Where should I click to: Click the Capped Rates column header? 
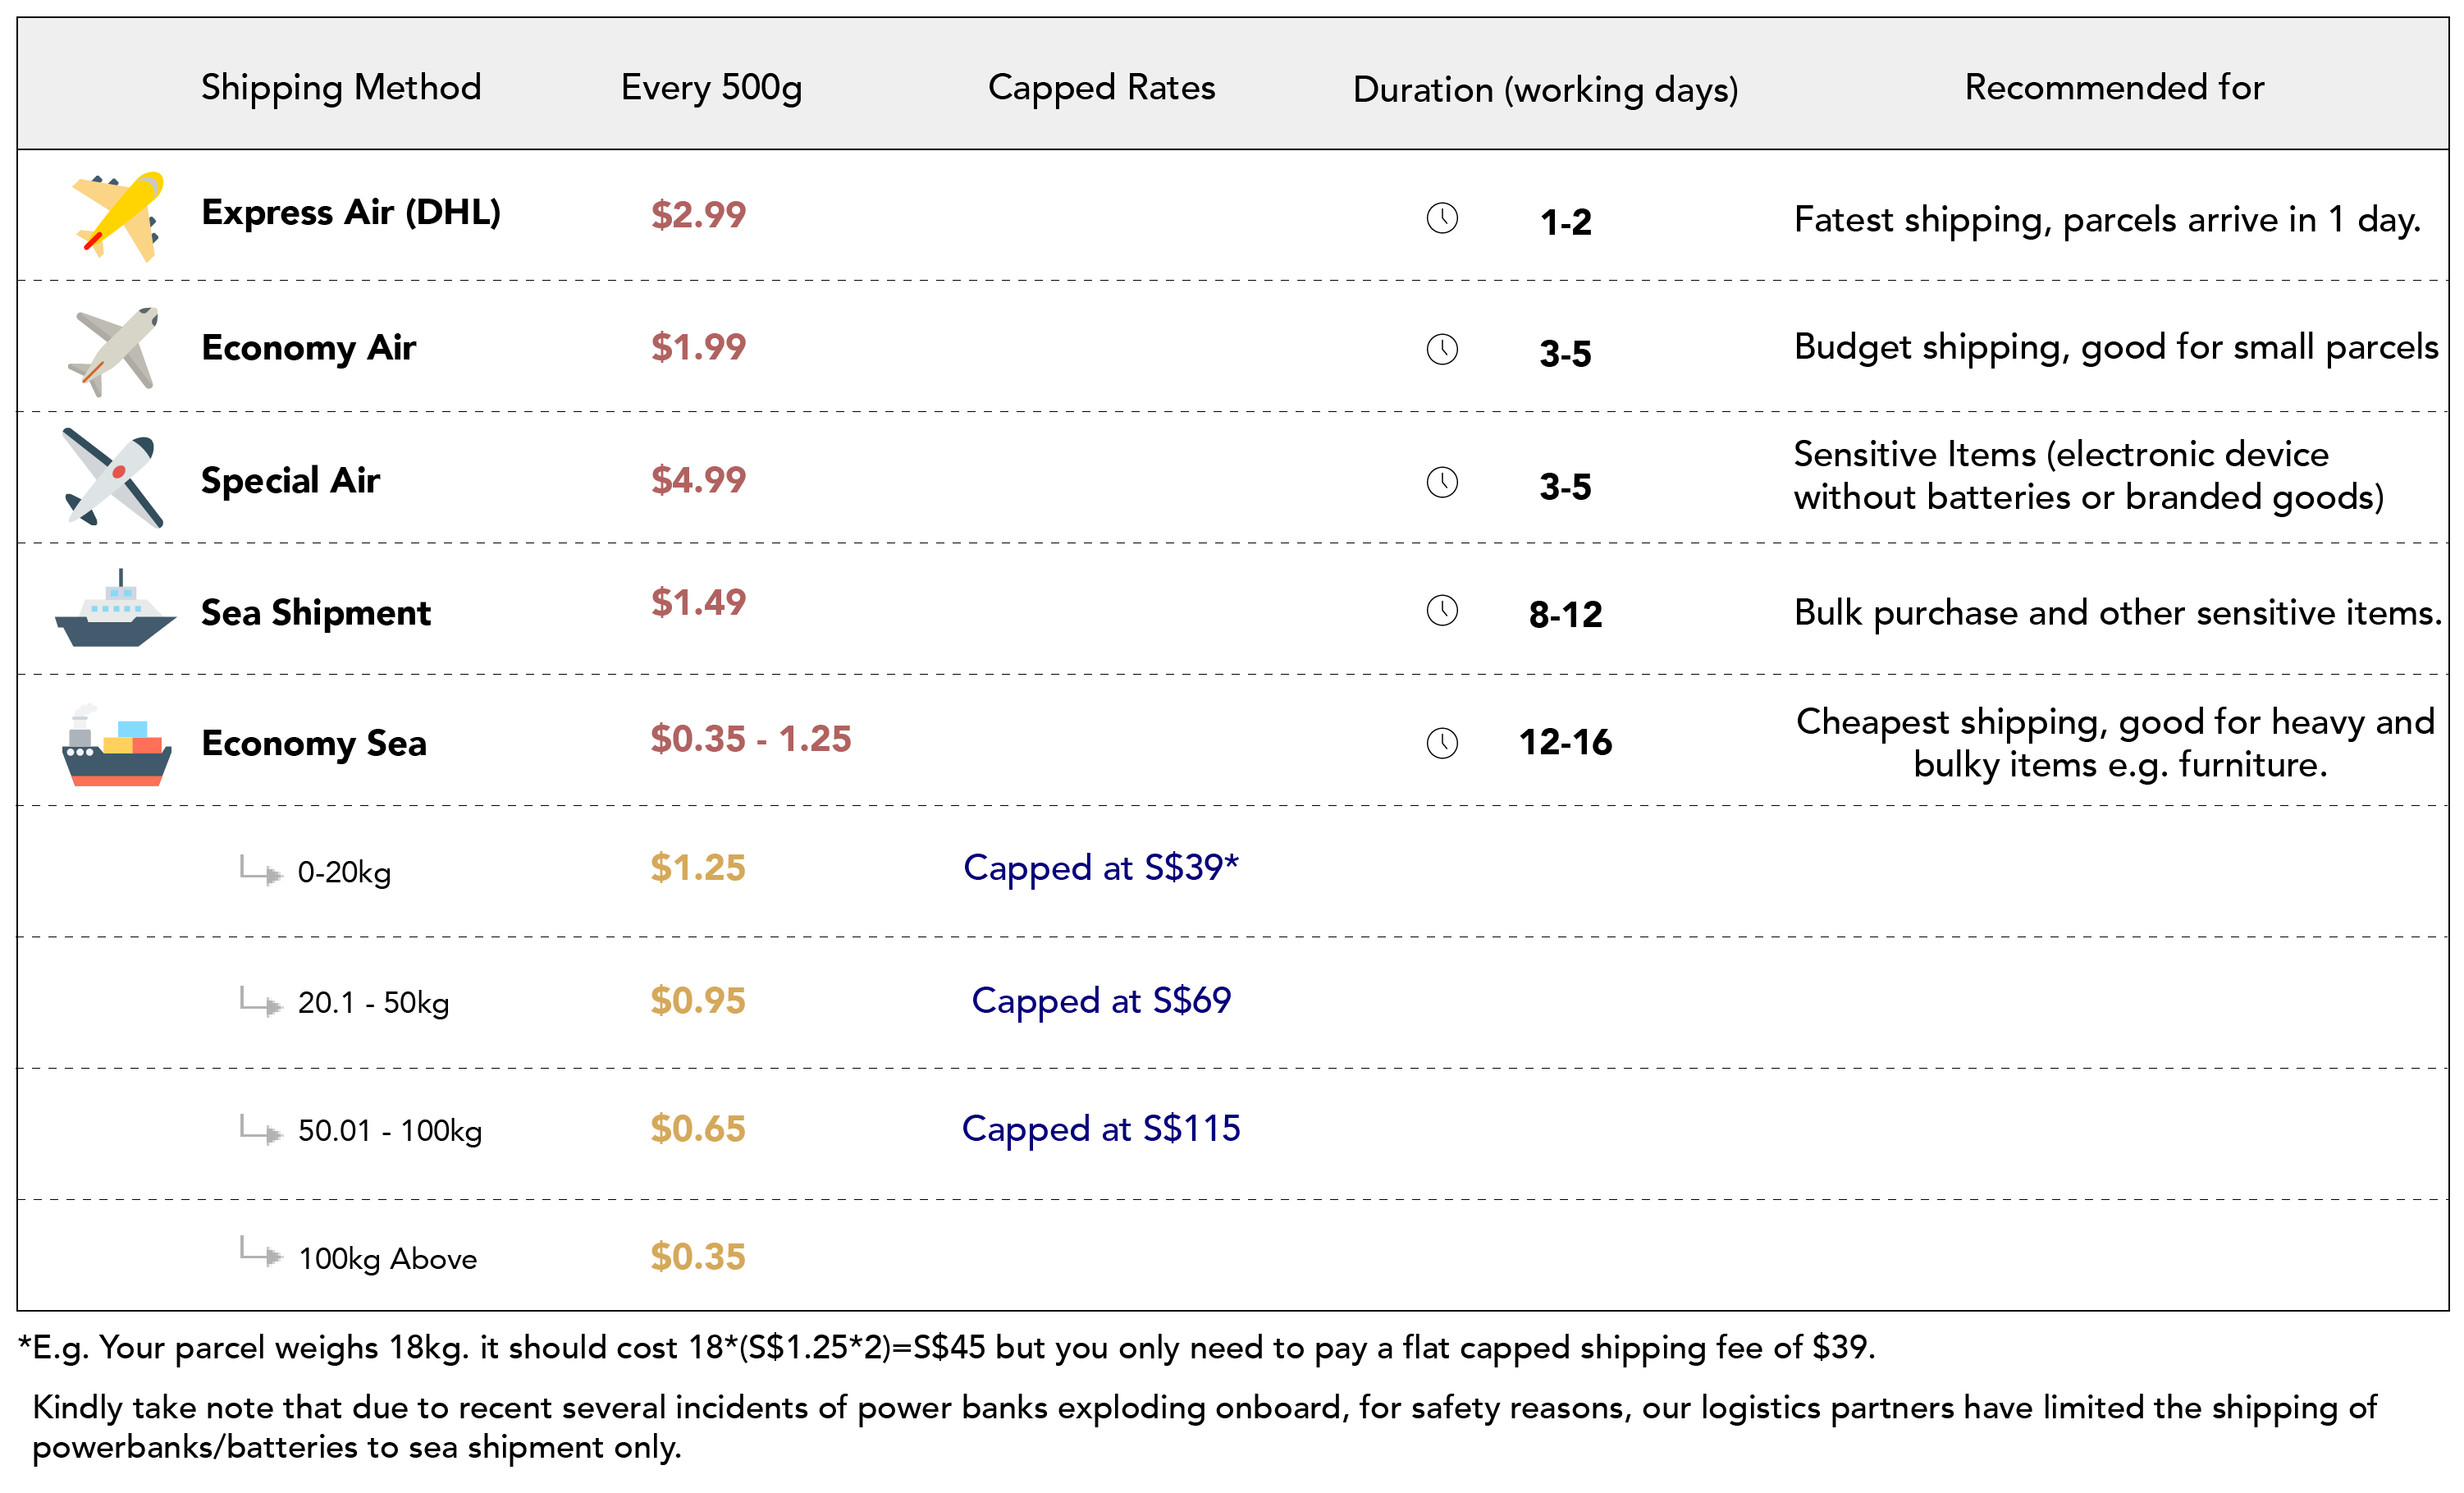click(x=1101, y=88)
